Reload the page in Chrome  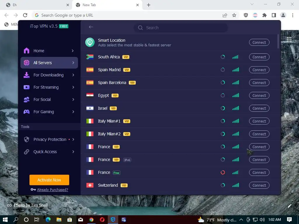pyautogui.click(x=25, y=15)
